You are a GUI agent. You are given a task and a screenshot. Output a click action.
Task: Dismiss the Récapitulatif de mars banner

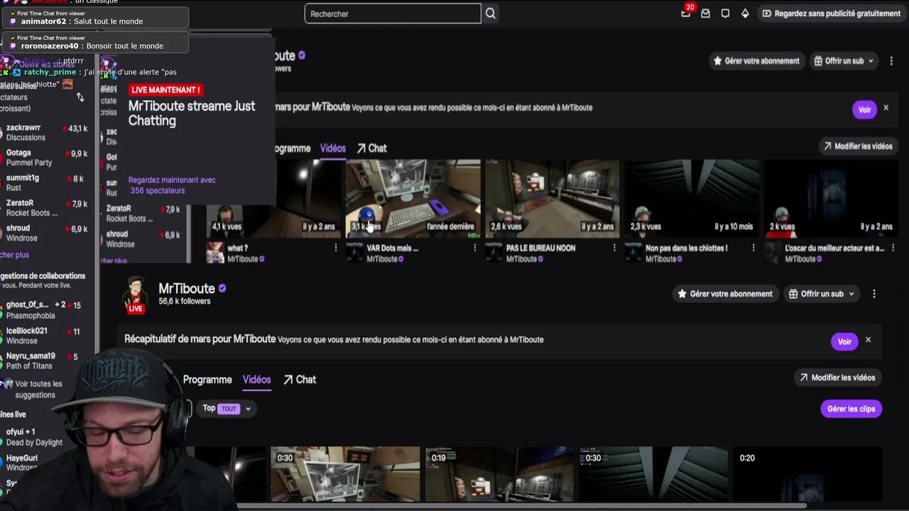tap(868, 340)
